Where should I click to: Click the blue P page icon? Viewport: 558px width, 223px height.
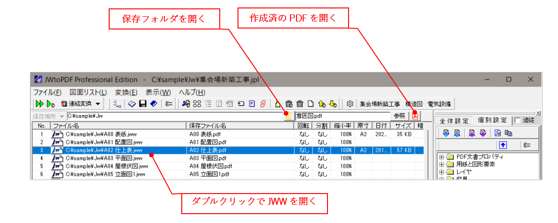click(252, 104)
